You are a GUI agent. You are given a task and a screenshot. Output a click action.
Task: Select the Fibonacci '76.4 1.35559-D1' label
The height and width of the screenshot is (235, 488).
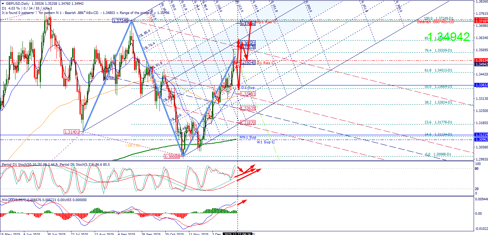pyautogui.click(x=438, y=50)
